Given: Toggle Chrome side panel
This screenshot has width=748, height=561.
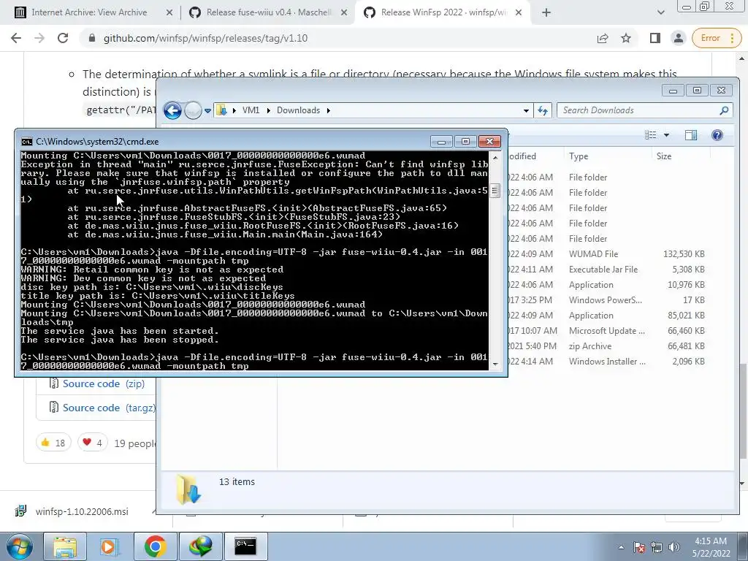Looking at the screenshot, I should [x=655, y=38].
